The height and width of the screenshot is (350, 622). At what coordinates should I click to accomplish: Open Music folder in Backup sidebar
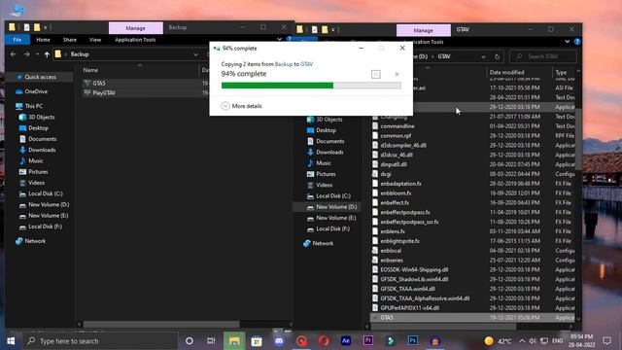pos(35,160)
